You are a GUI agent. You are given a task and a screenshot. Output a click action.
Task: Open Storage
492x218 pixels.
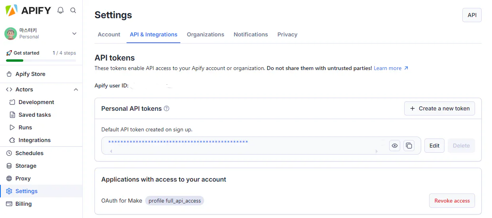(26, 166)
